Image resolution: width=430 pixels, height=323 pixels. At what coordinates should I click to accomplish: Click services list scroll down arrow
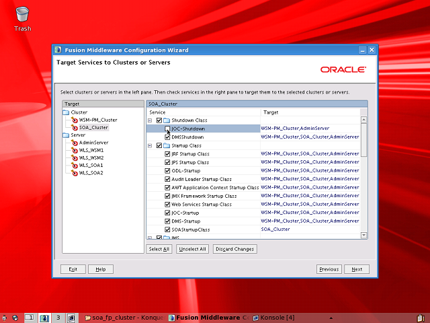(x=364, y=235)
